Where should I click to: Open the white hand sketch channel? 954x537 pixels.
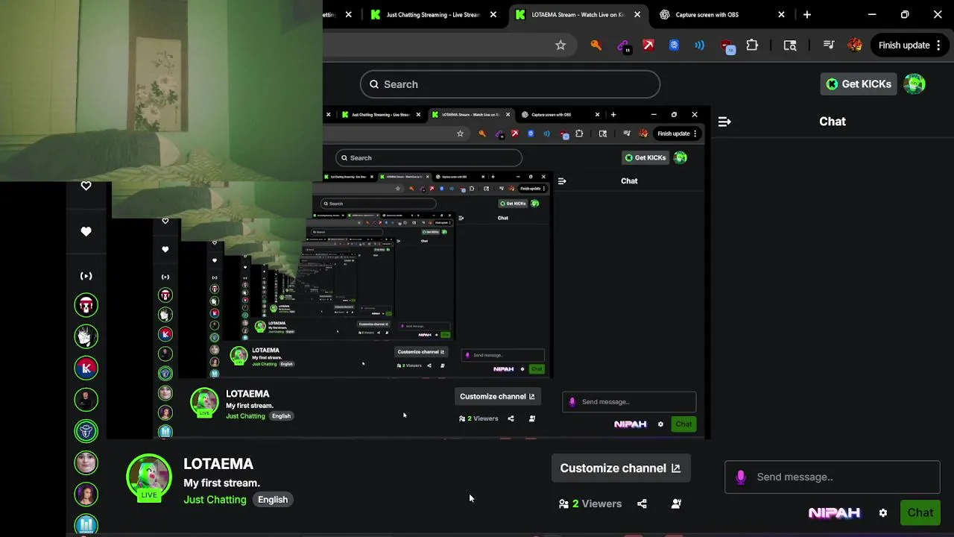point(86,336)
